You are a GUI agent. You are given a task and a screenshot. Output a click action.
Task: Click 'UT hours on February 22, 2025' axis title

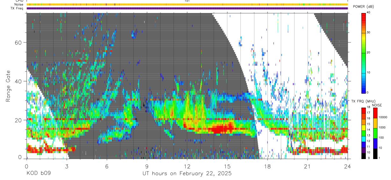pyautogui.click(x=187, y=174)
